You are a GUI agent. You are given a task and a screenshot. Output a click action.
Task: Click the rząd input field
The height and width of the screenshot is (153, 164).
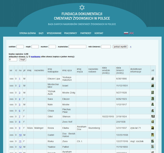click(x=35, y=46)
